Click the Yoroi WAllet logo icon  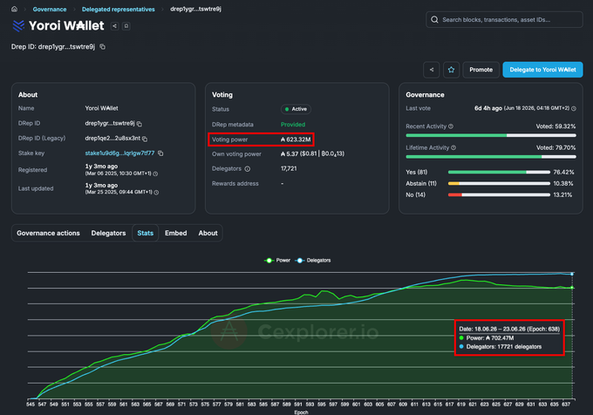coord(18,25)
